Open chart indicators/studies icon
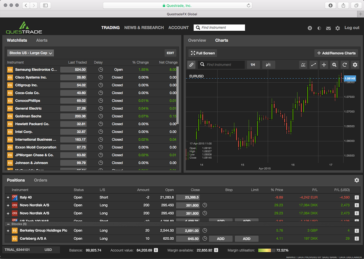Screen dimensions: 364x259 303,65
